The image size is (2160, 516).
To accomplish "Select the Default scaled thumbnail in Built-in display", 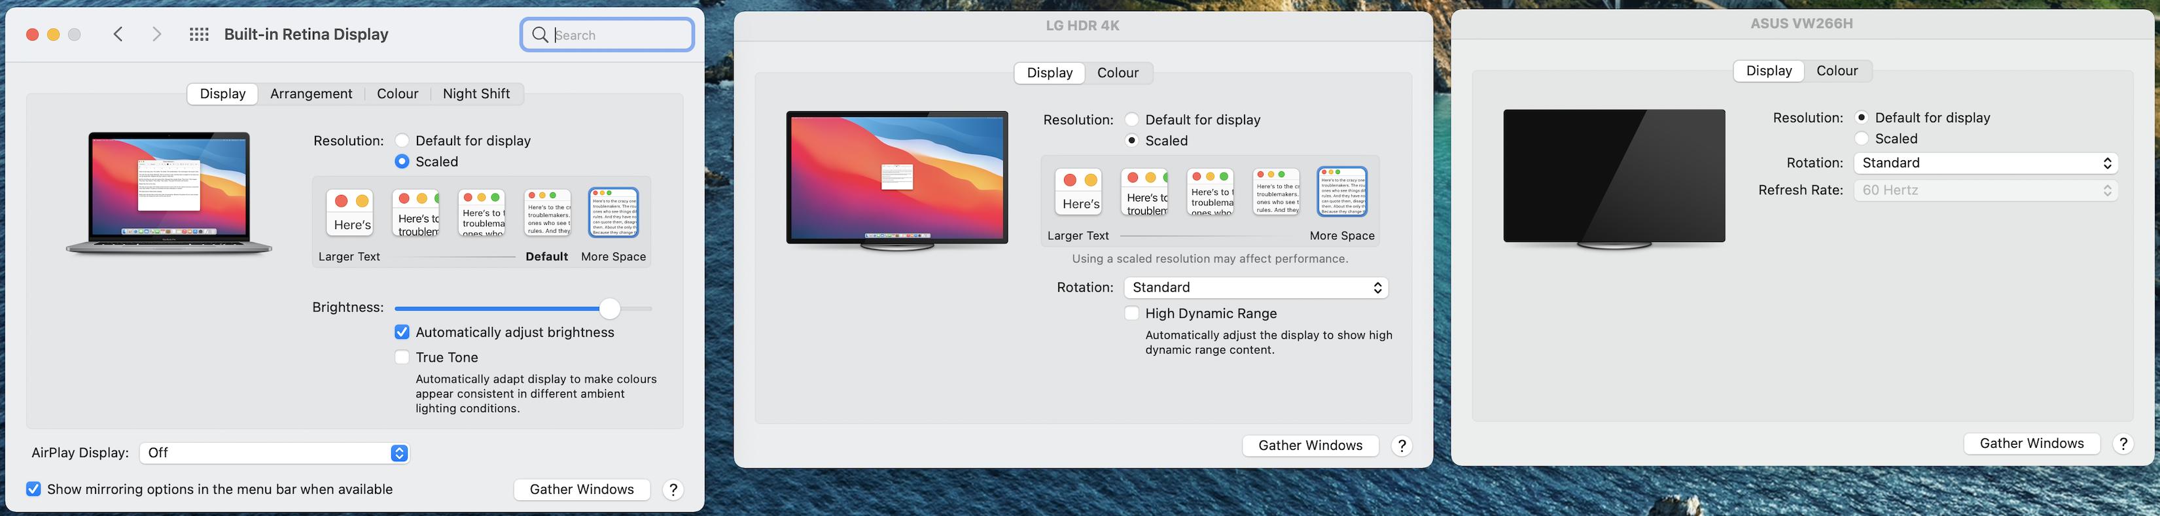I will click(x=548, y=212).
